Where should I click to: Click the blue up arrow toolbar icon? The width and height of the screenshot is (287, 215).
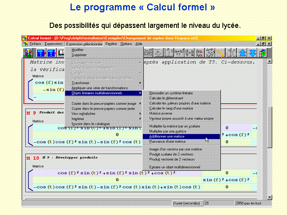click(242, 53)
